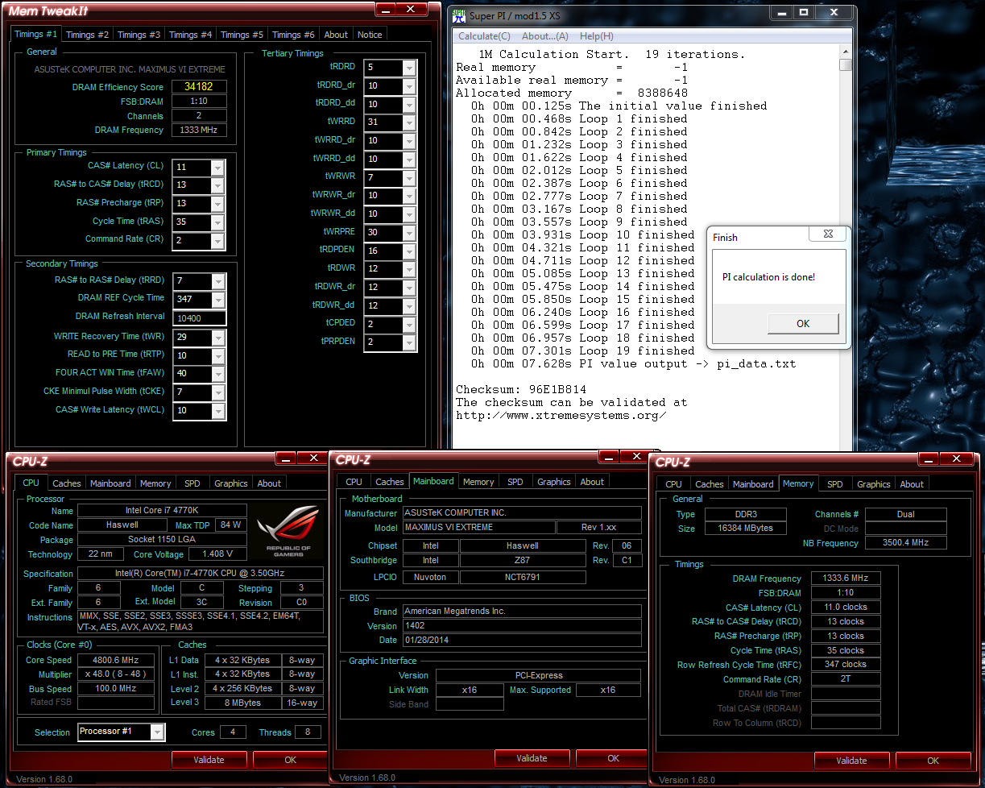
Task: Click the Multiplier x 48.0 ( 8 - 48 ) value
Action: (116, 674)
